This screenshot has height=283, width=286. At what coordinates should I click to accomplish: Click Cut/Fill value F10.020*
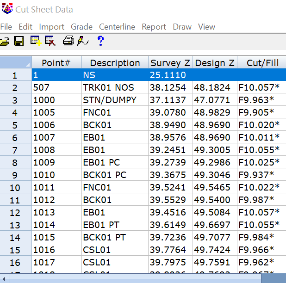(x=261, y=125)
